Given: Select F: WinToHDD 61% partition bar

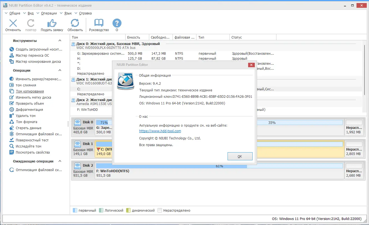Looking at the screenshot, I should tap(219, 166).
